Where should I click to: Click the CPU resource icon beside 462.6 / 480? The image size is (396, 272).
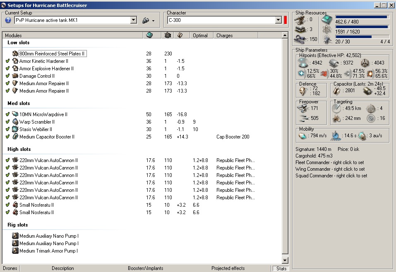327,20
